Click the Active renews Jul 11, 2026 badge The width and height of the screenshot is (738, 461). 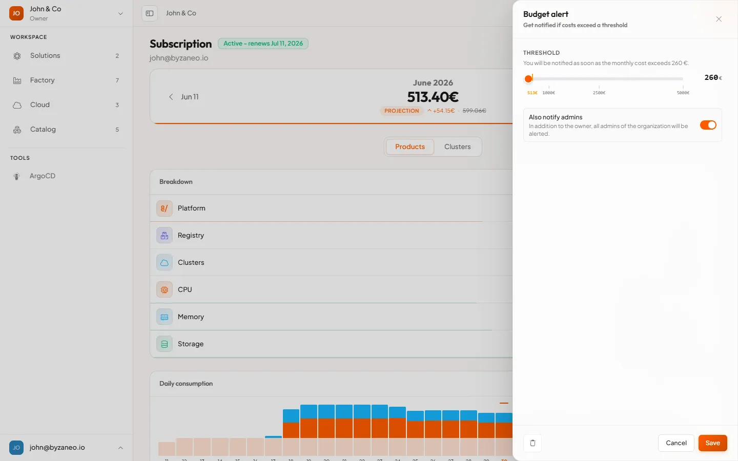tap(263, 44)
